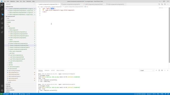
Task: Click the Explorer panel more actions ellipsis
Action: [x=34, y=4]
